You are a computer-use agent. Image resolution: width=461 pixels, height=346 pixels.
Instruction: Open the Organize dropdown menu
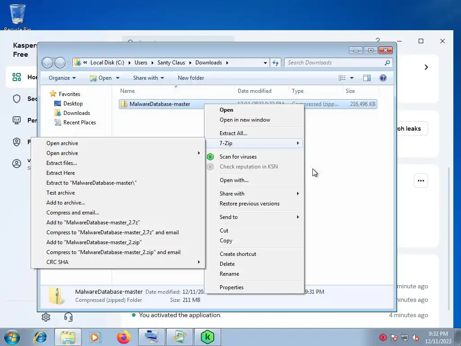(x=62, y=78)
